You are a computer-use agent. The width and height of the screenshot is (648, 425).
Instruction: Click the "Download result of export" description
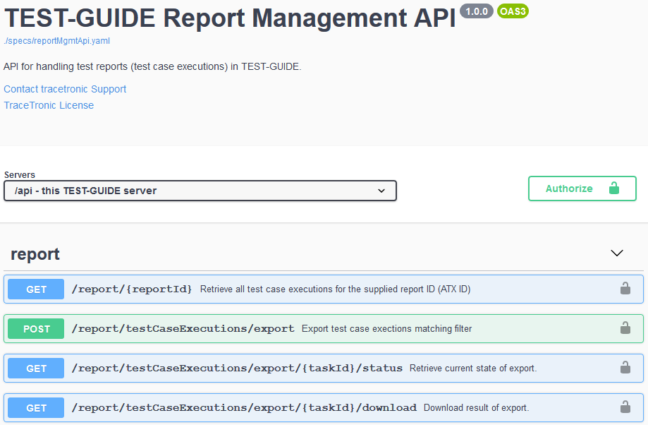[476, 407]
